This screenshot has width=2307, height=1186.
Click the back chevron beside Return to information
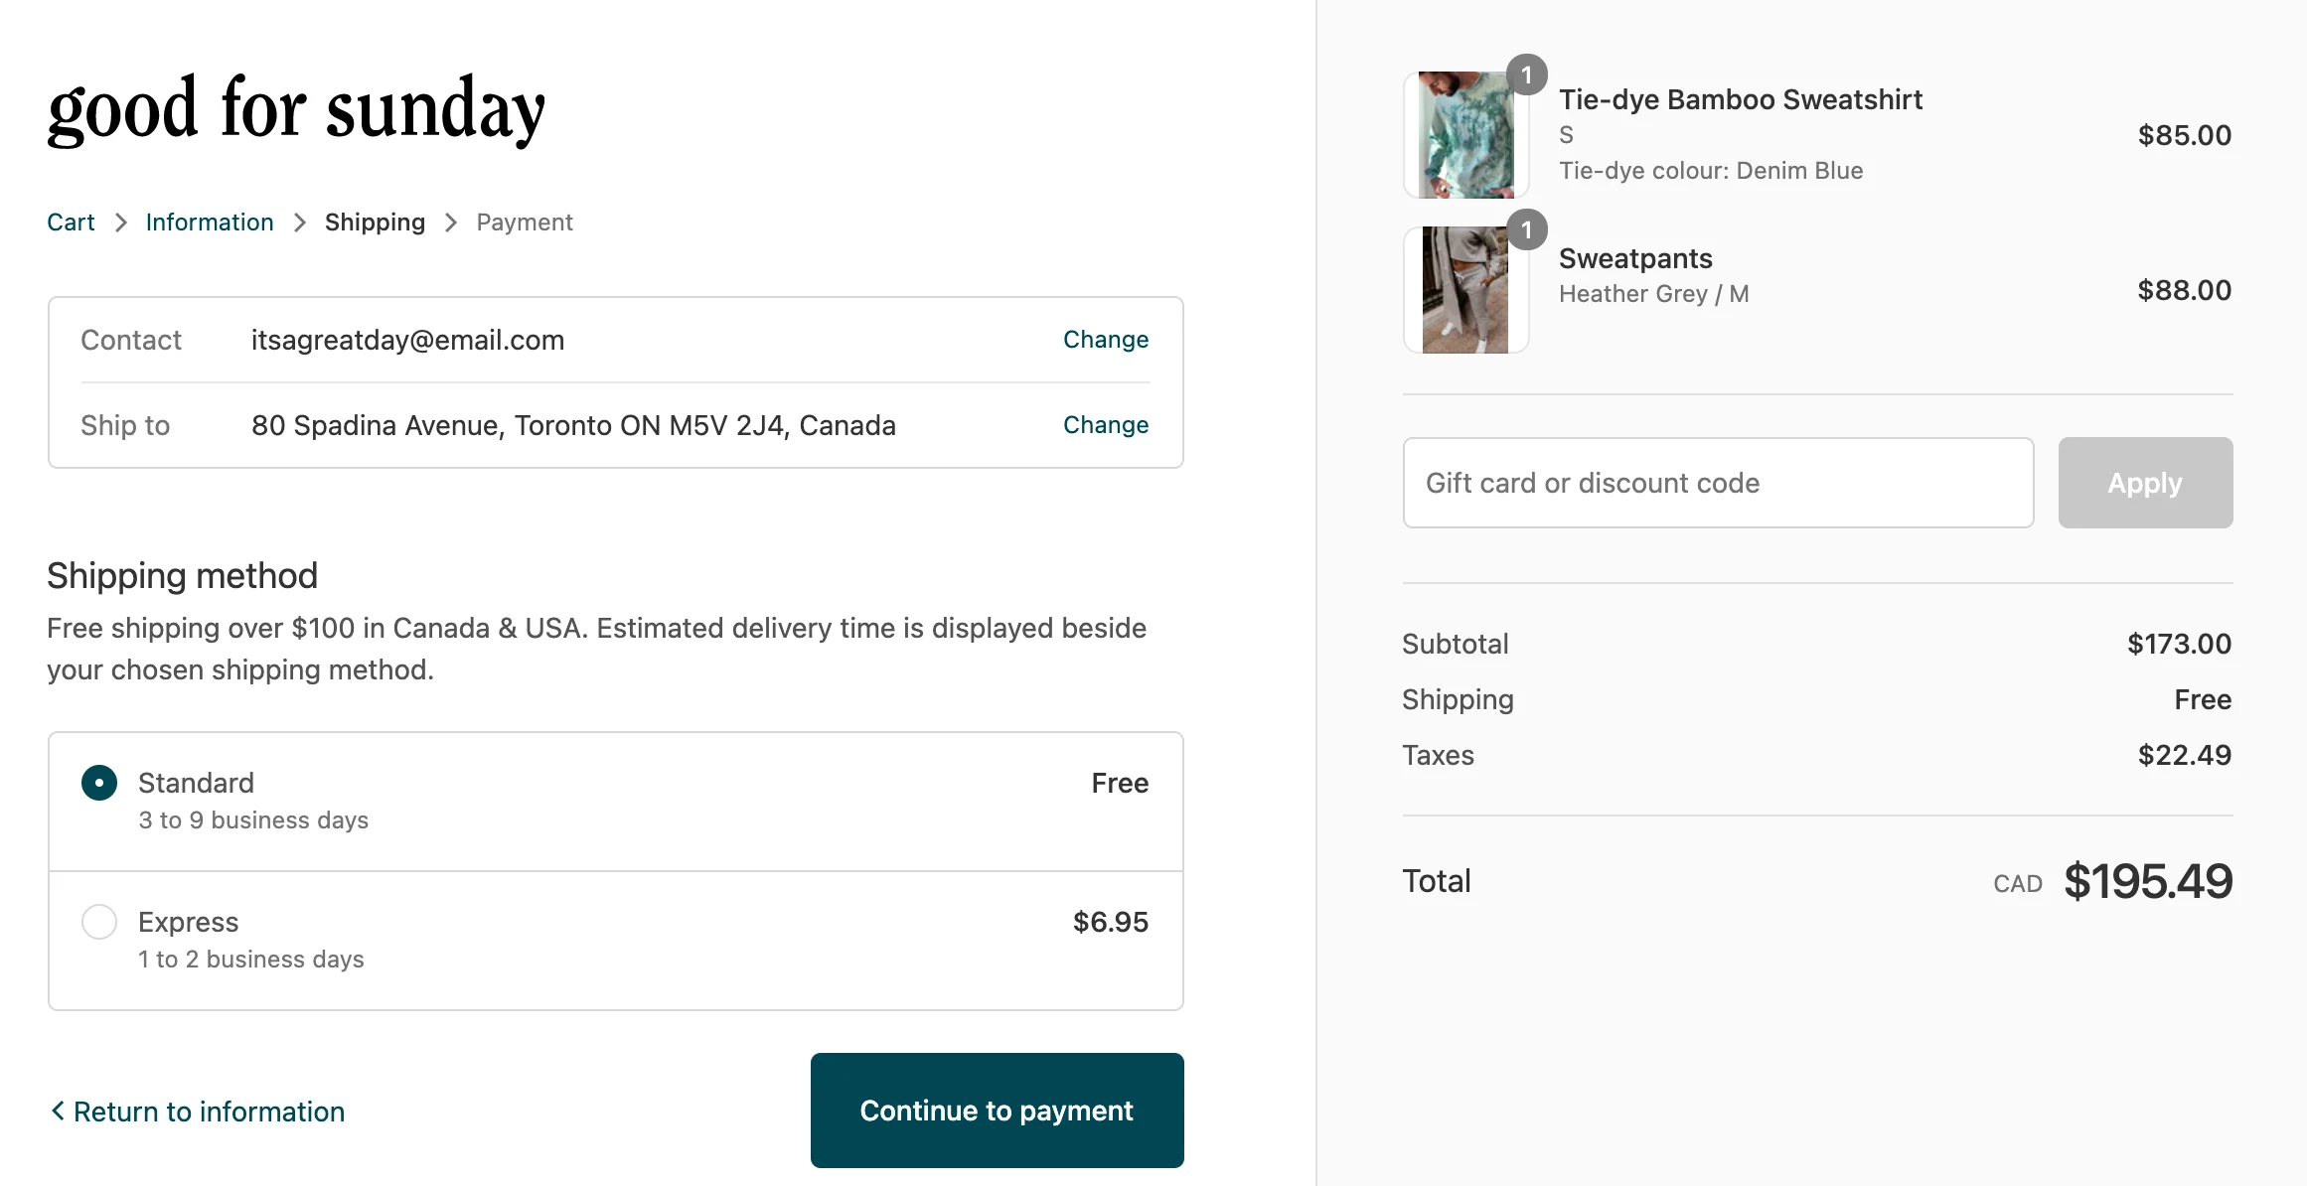tap(58, 1111)
